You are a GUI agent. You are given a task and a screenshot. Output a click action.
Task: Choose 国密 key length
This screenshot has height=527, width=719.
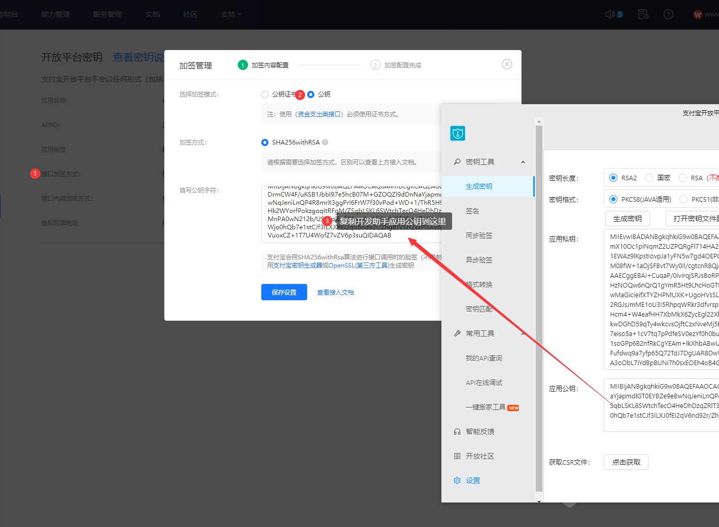[649, 178]
